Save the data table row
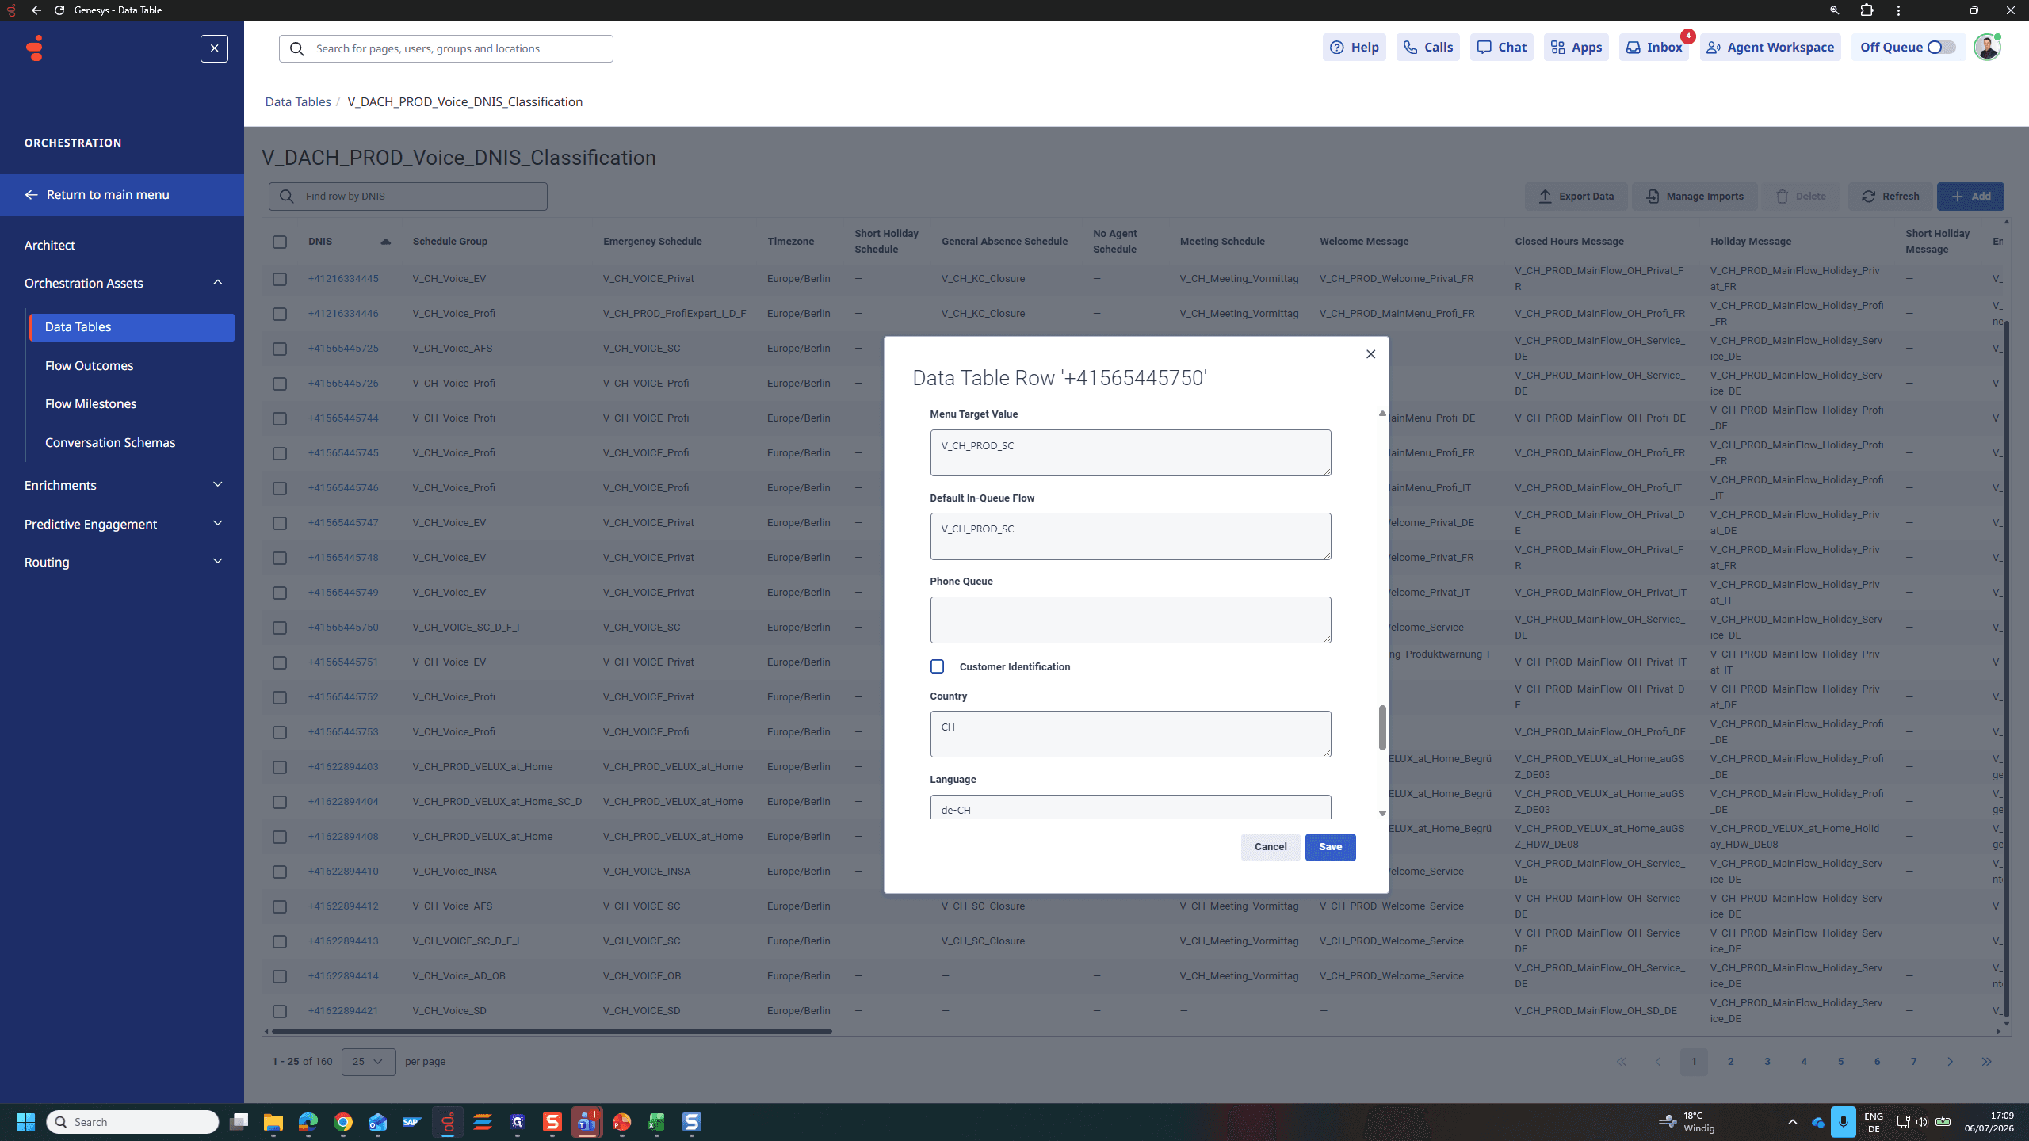Screen dimensions: 2029x1141 point(1330,847)
